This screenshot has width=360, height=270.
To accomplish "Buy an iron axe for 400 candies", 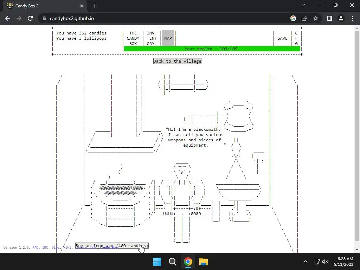I will tap(112, 246).
